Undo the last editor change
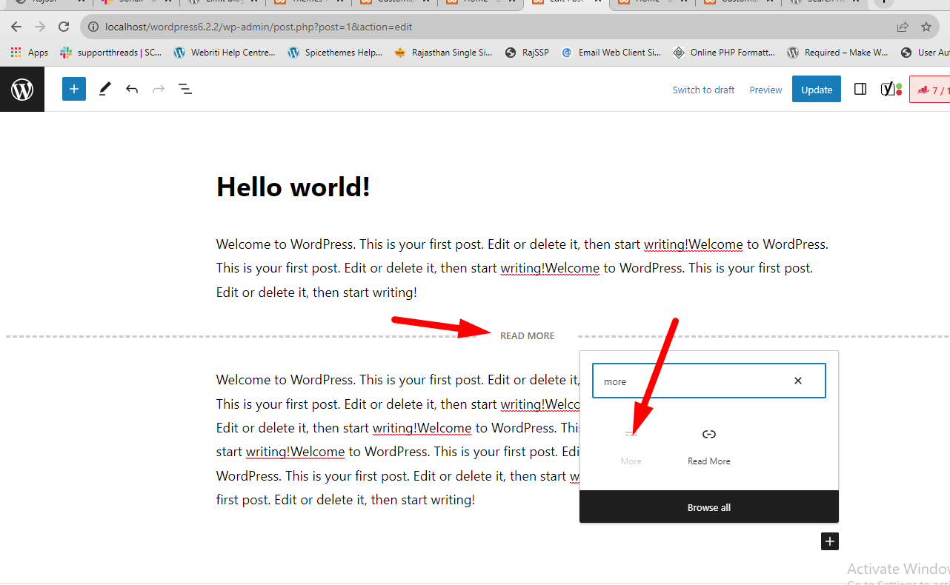Screen dimensions: 950x585 [132, 90]
